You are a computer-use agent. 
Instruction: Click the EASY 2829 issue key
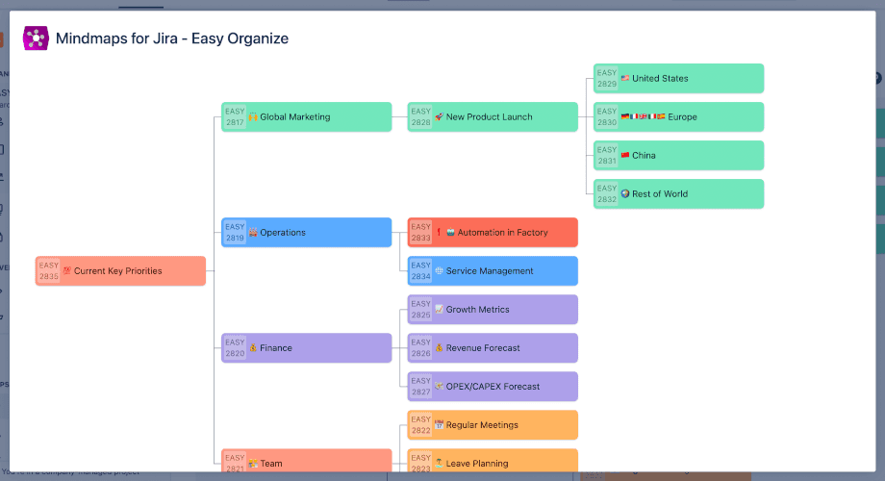pos(607,79)
